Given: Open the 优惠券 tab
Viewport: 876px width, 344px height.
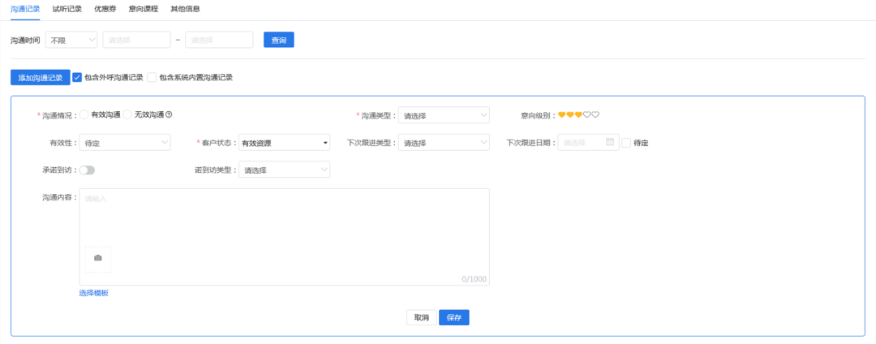Looking at the screenshot, I should click(x=105, y=9).
